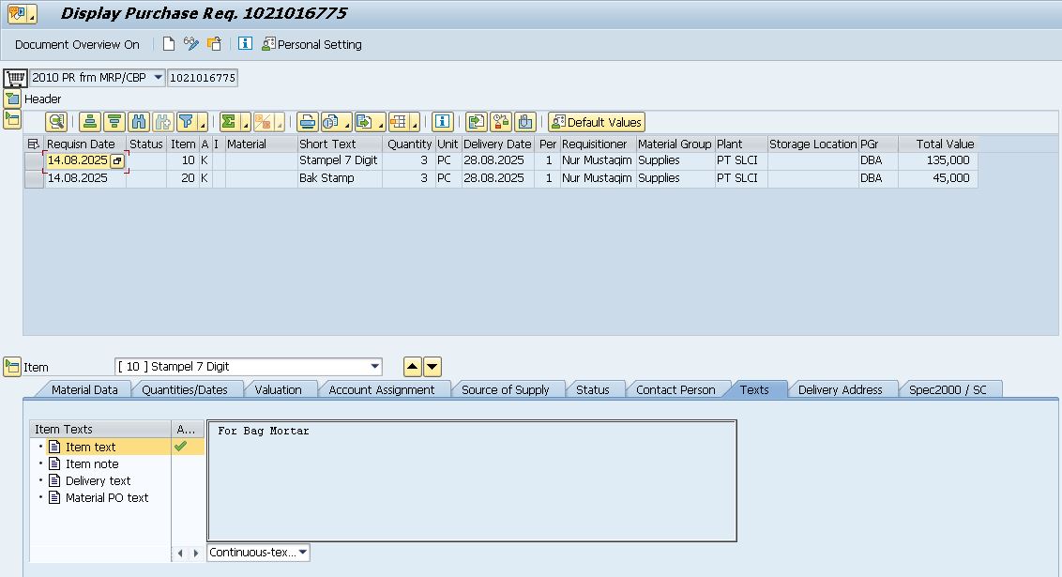
Task: Click the Delivery Date column header
Action: tap(497, 144)
